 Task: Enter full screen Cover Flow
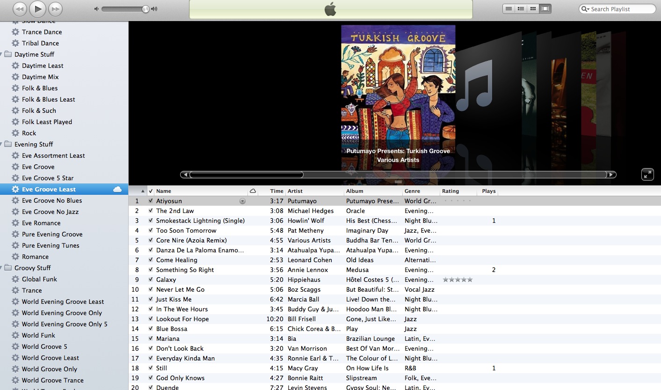[647, 174]
